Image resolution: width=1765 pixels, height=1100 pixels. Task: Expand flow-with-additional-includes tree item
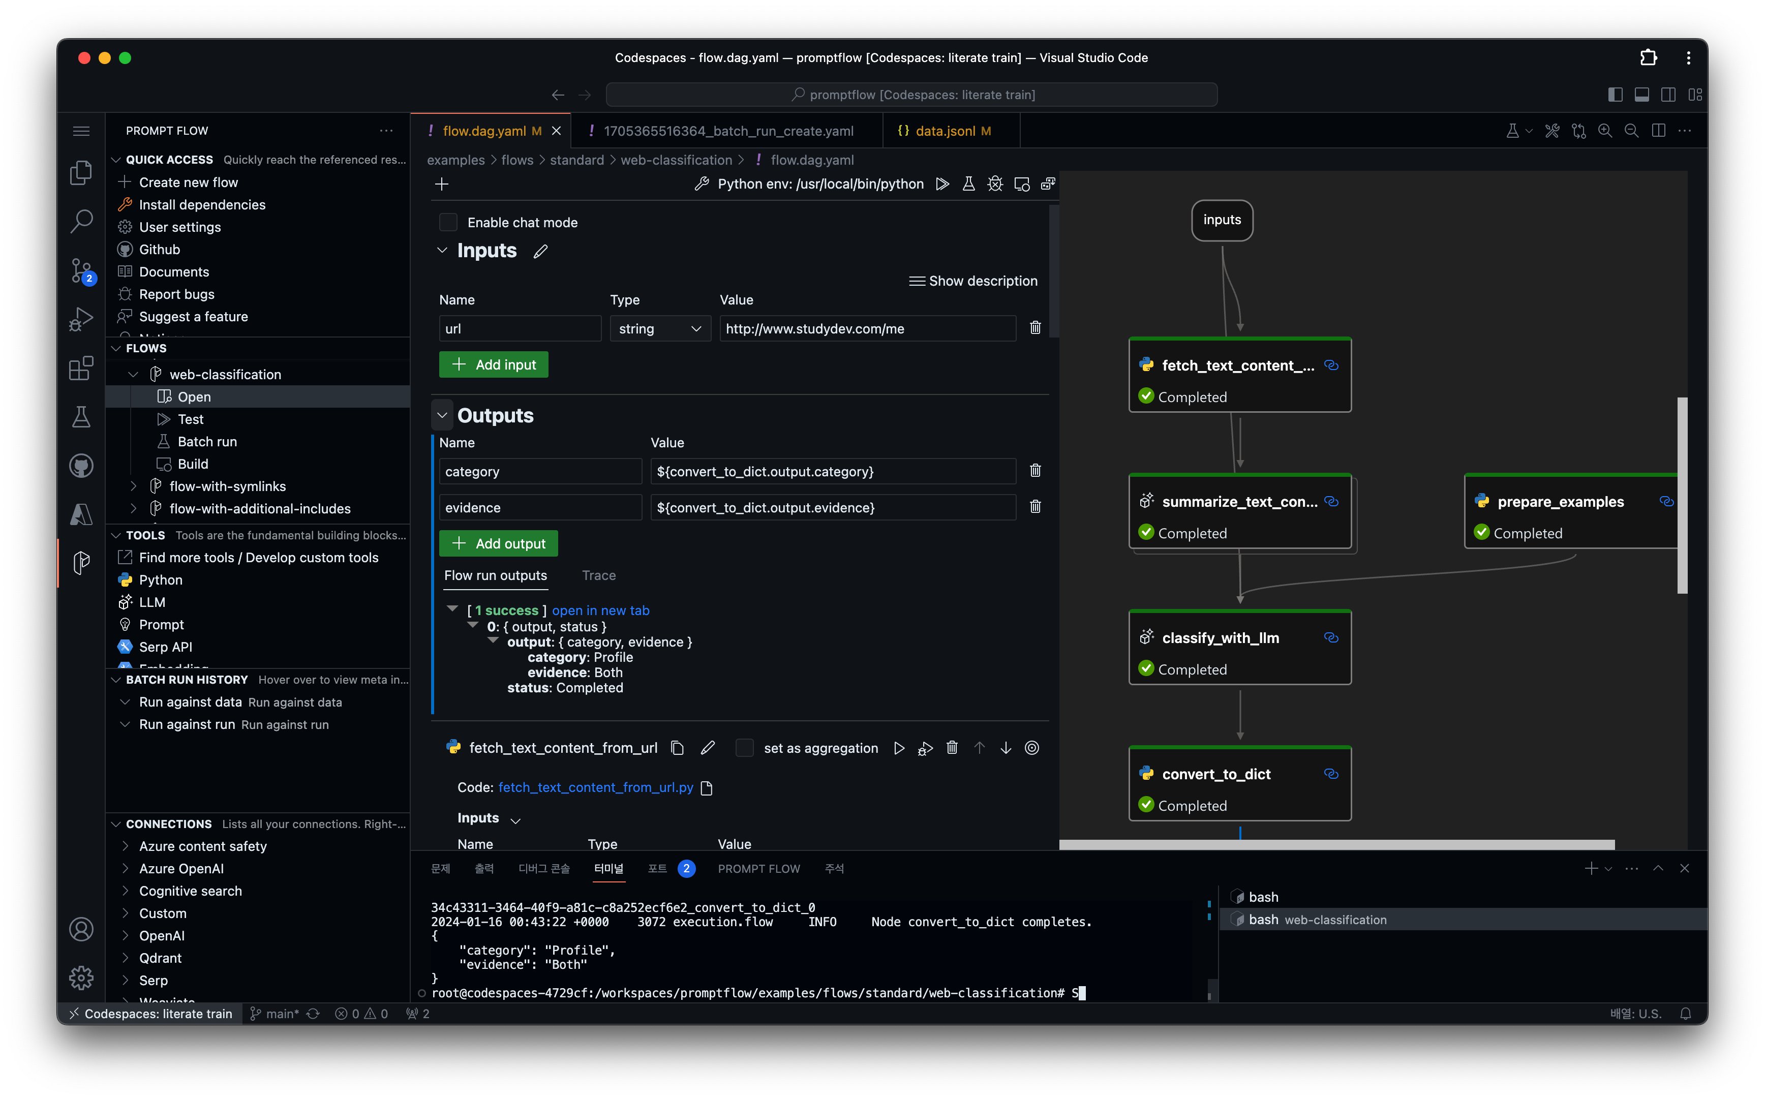133,508
